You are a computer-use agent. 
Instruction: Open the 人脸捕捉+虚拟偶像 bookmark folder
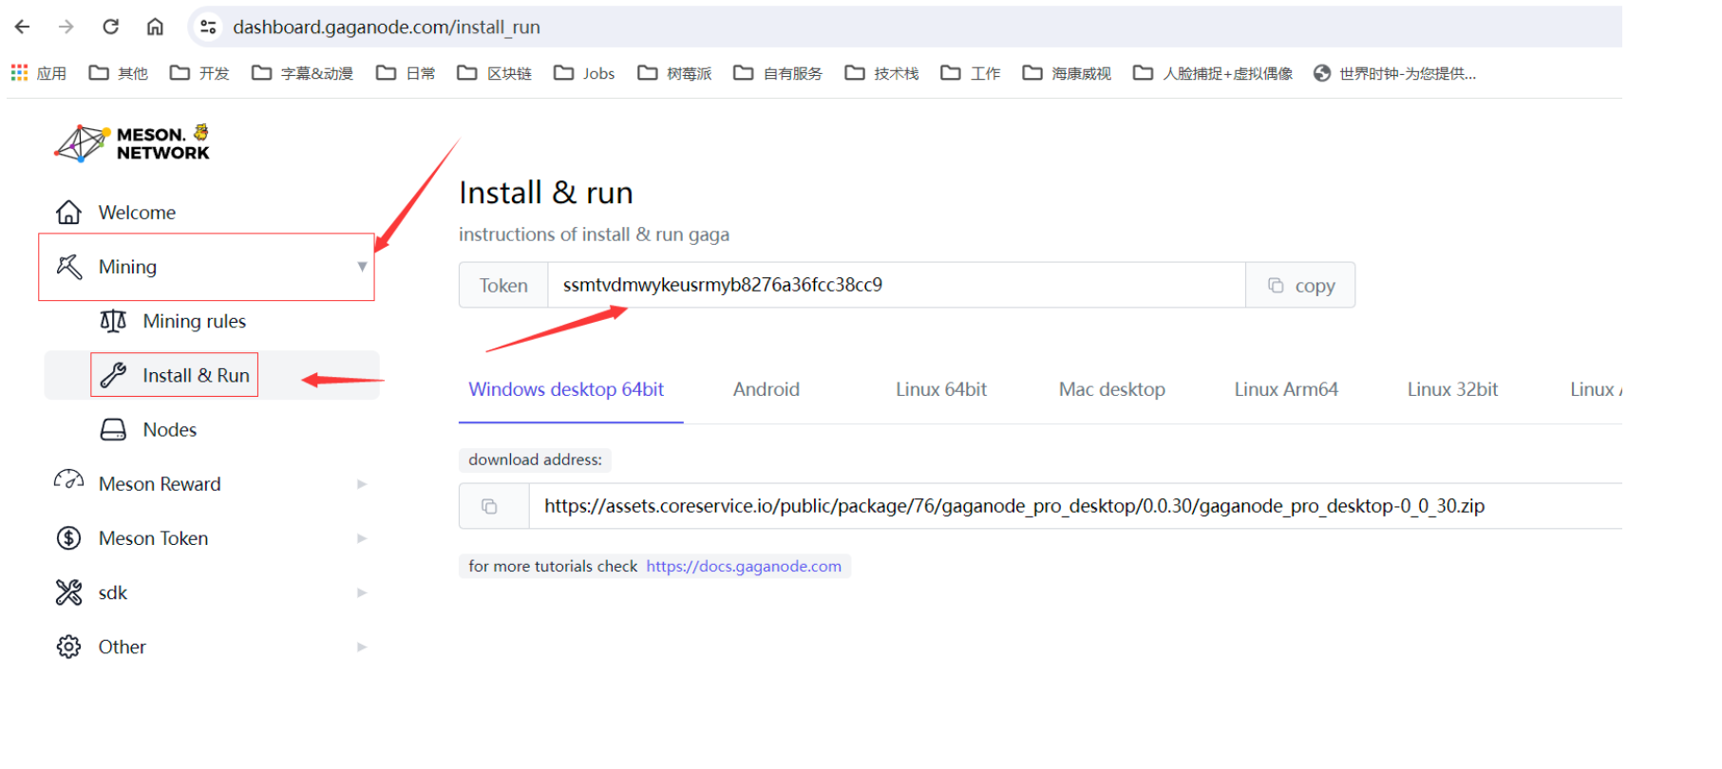(x=1213, y=73)
